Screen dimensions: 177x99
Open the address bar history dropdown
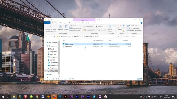(x=115, y=37)
